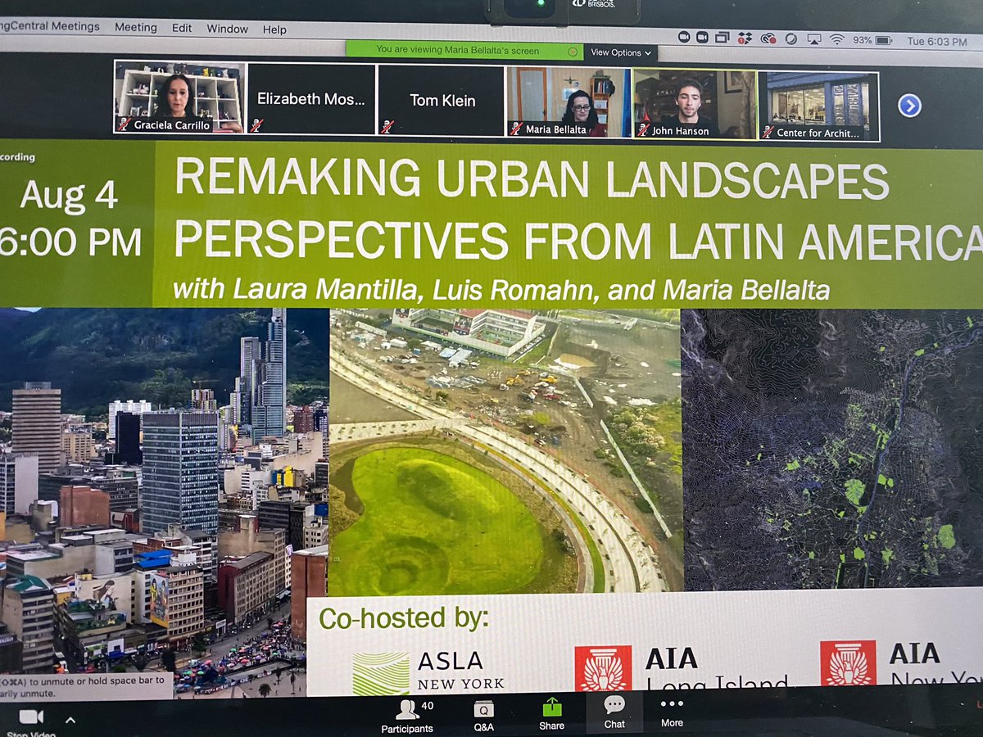
Task: Expand video options arrow beside Stop Video
Action: coord(70,720)
